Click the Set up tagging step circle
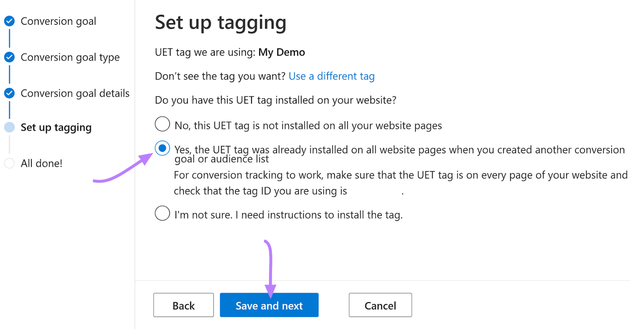 click(9, 128)
